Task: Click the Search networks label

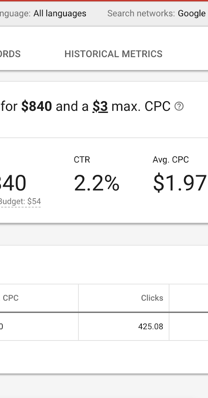Action: coord(141,13)
